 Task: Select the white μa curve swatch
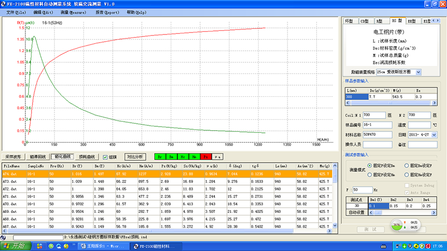[x=217, y=157]
